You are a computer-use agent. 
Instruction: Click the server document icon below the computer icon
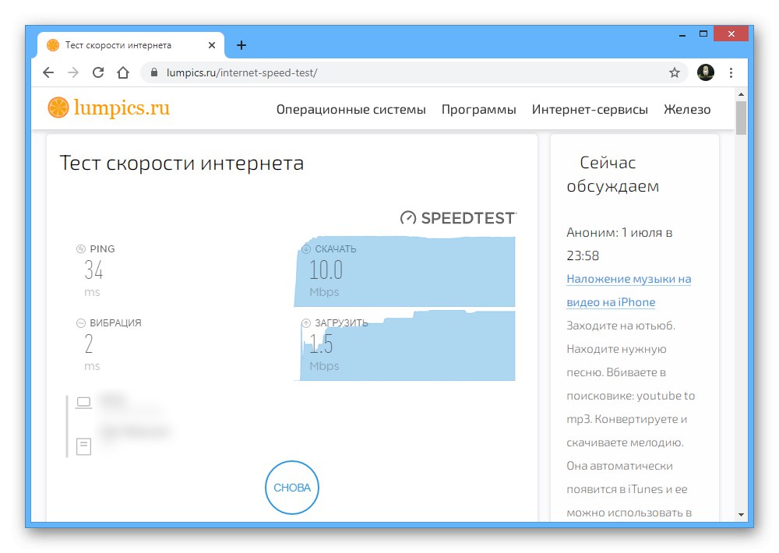83,446
